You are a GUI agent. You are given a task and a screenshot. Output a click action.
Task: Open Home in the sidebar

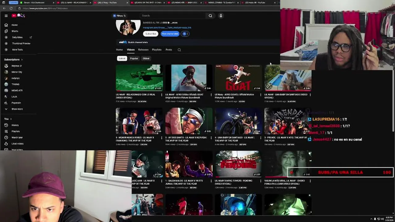pos(15,25)
